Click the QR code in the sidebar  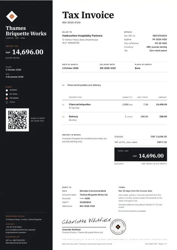(17, 120)
